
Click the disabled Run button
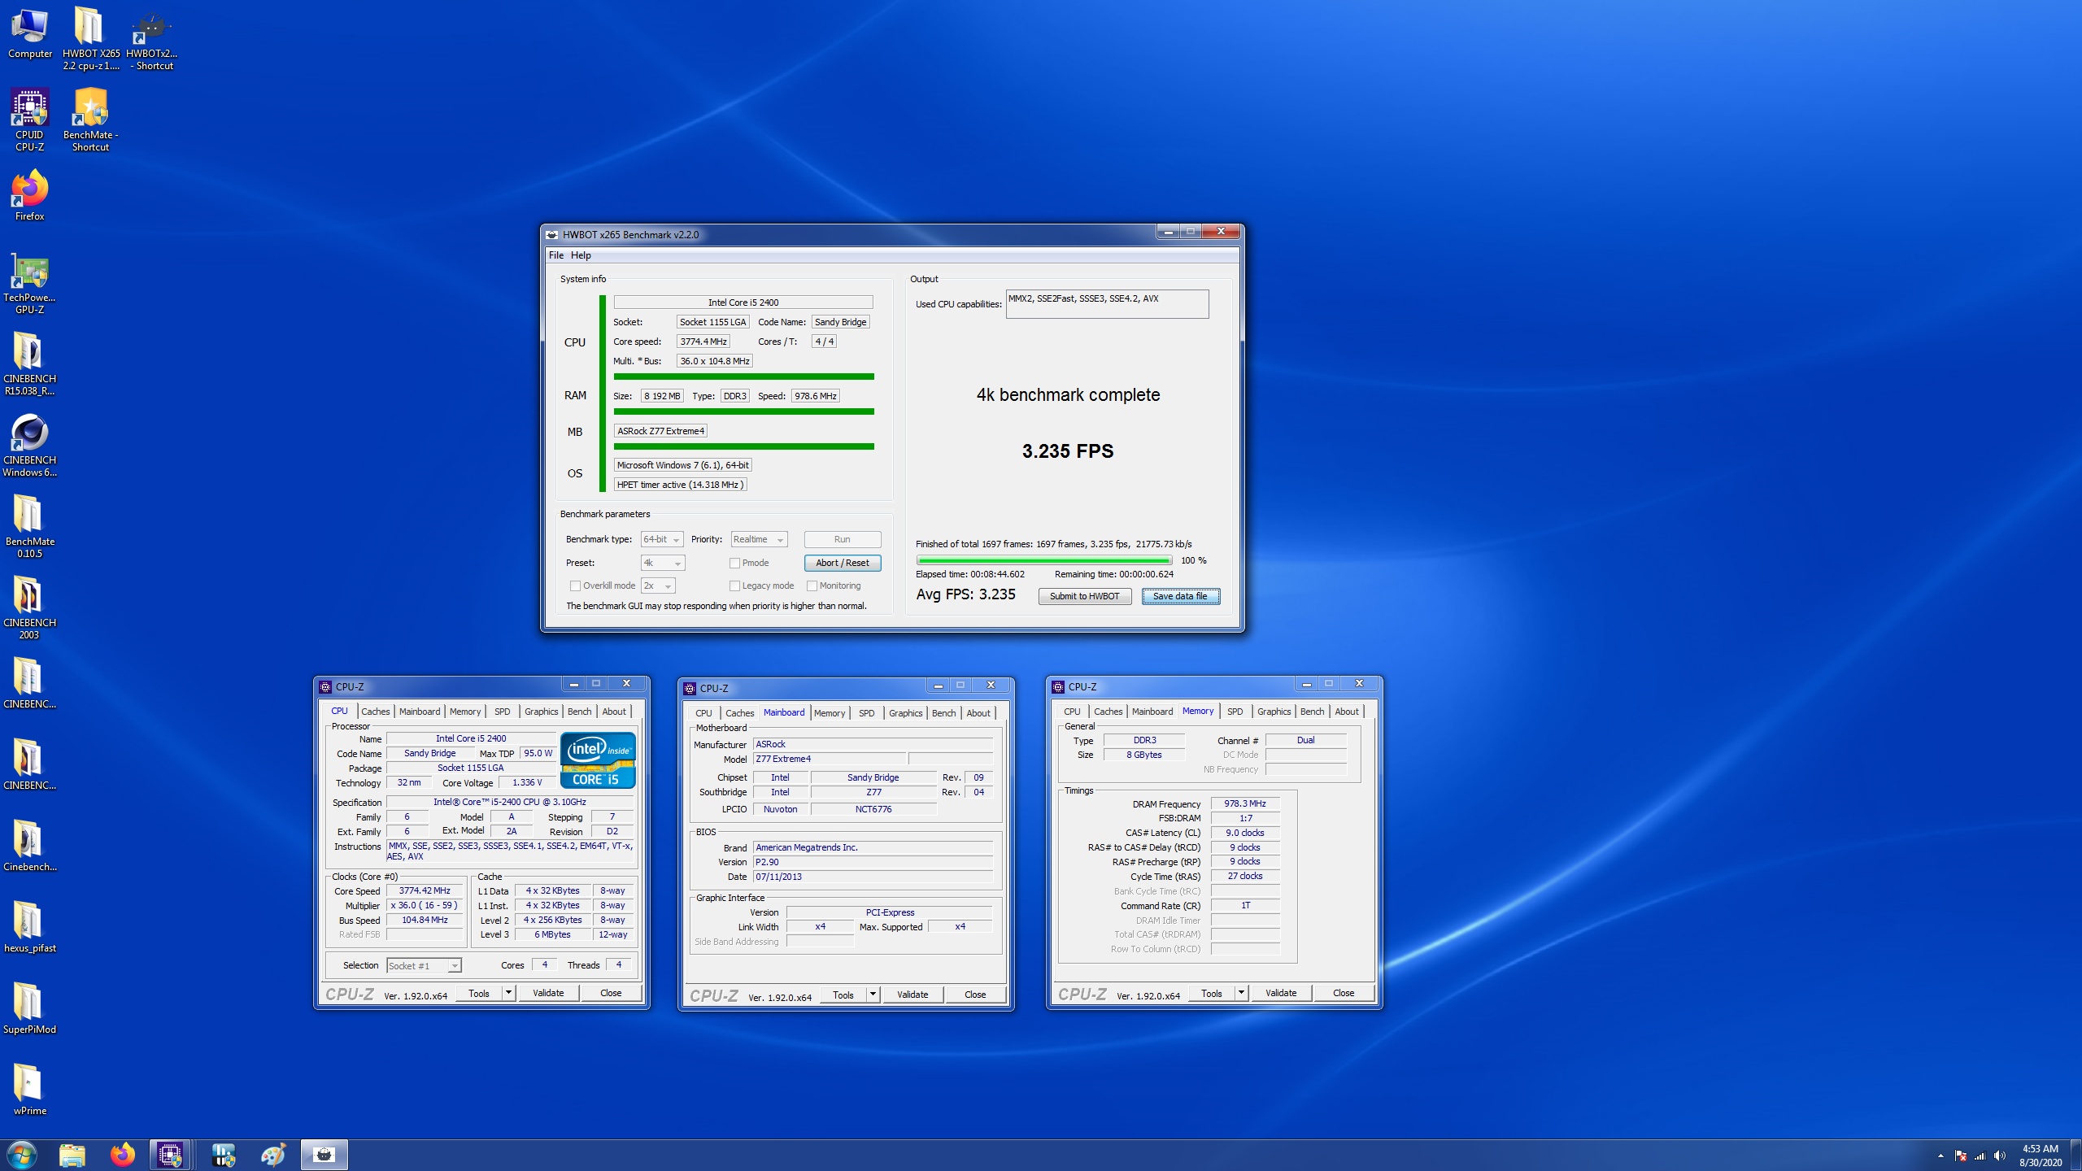(x=843, y=539)
